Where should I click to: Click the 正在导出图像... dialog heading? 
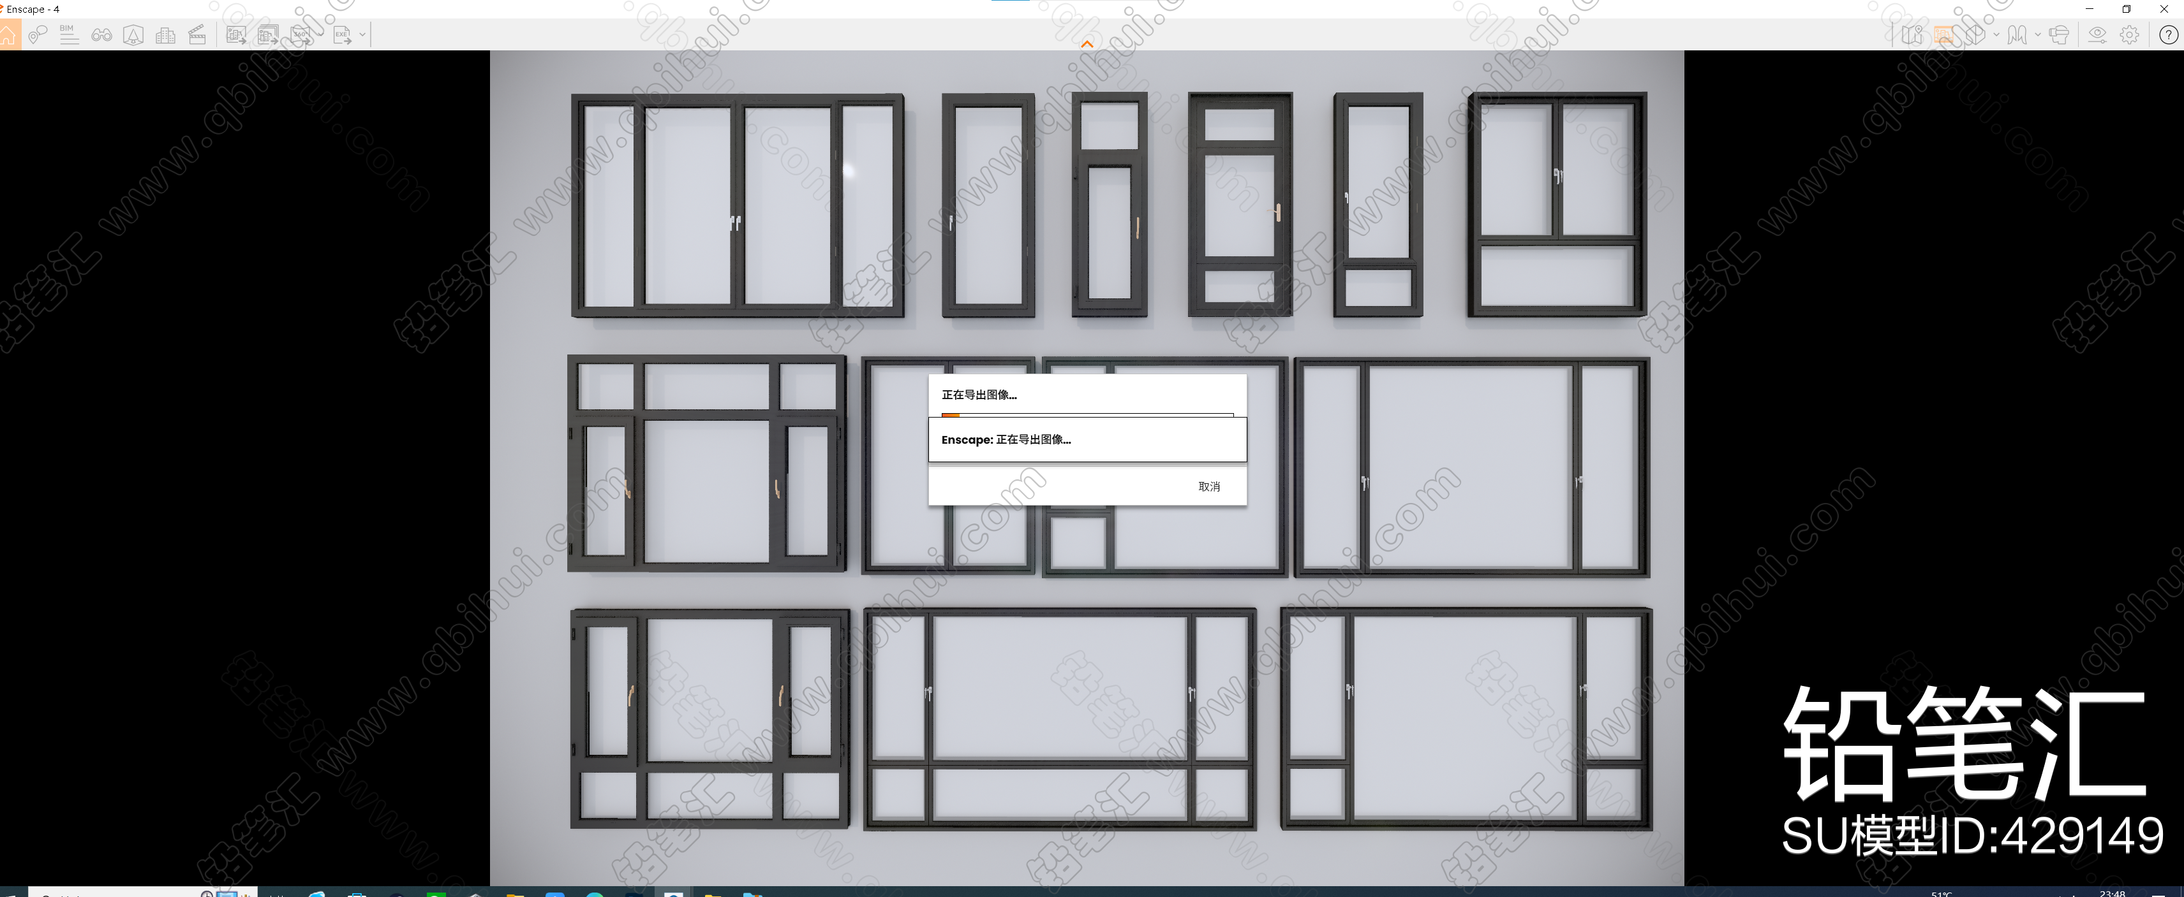click(978, 395)
